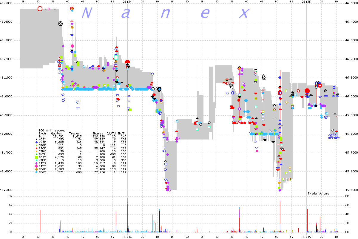
Task: Click the purple diamond BATS legend marker
Action: (x=36, y=163)
